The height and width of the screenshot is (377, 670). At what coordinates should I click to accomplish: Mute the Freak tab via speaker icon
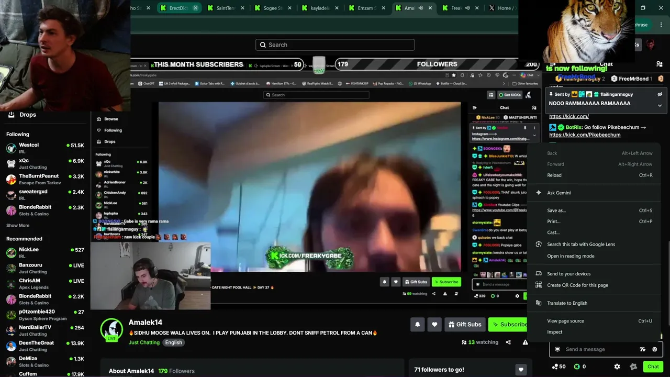[x=467, y=8]
